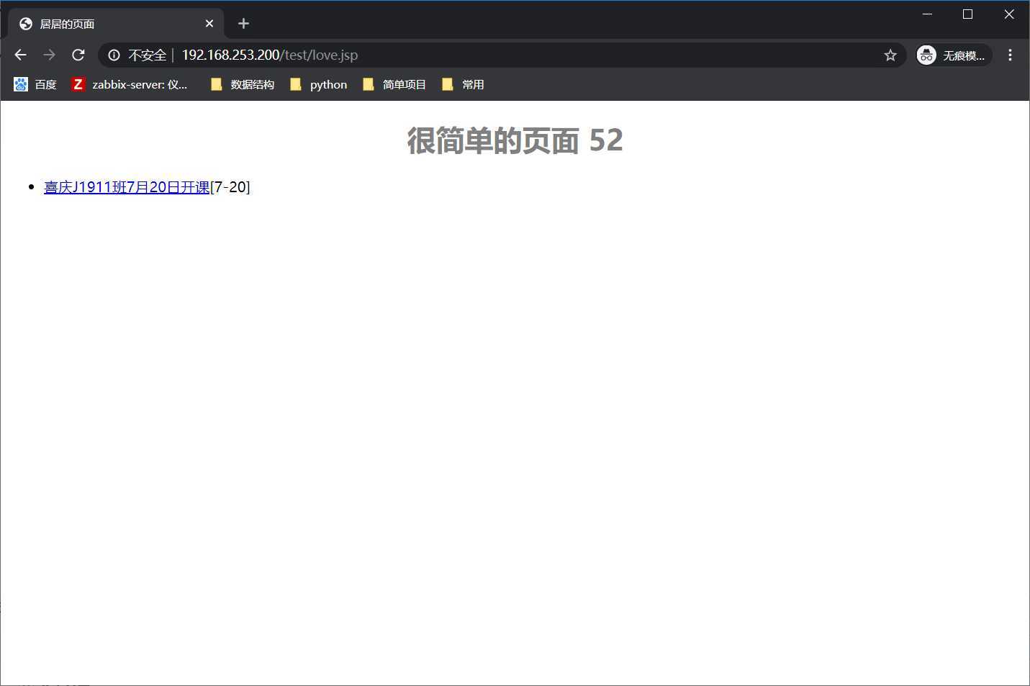Click the [7-20] date text
This screenshot has width=1030, height=686.
pos(230,187)
